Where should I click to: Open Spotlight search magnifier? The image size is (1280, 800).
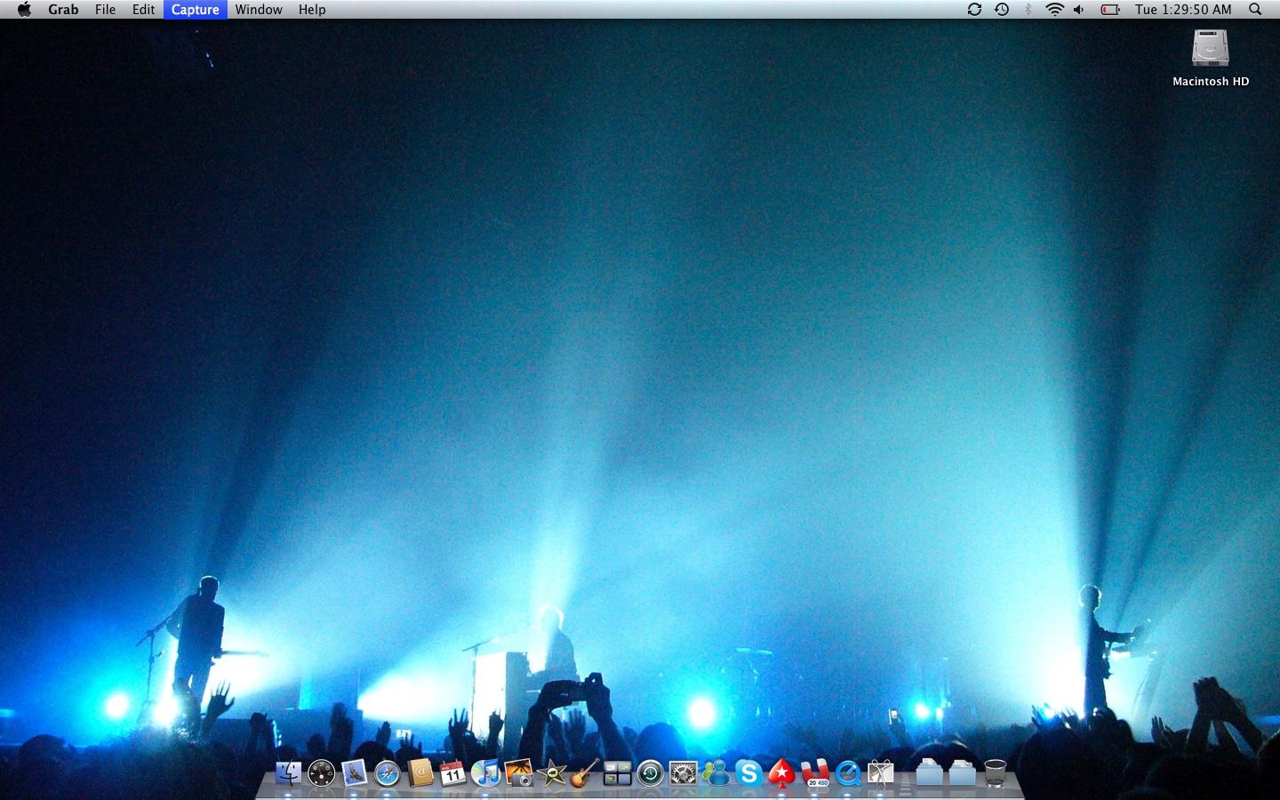point(1255,10)
